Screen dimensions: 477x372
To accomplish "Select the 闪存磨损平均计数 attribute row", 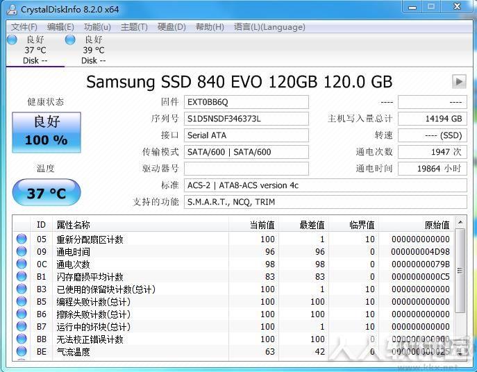I will tap(233, 276).
